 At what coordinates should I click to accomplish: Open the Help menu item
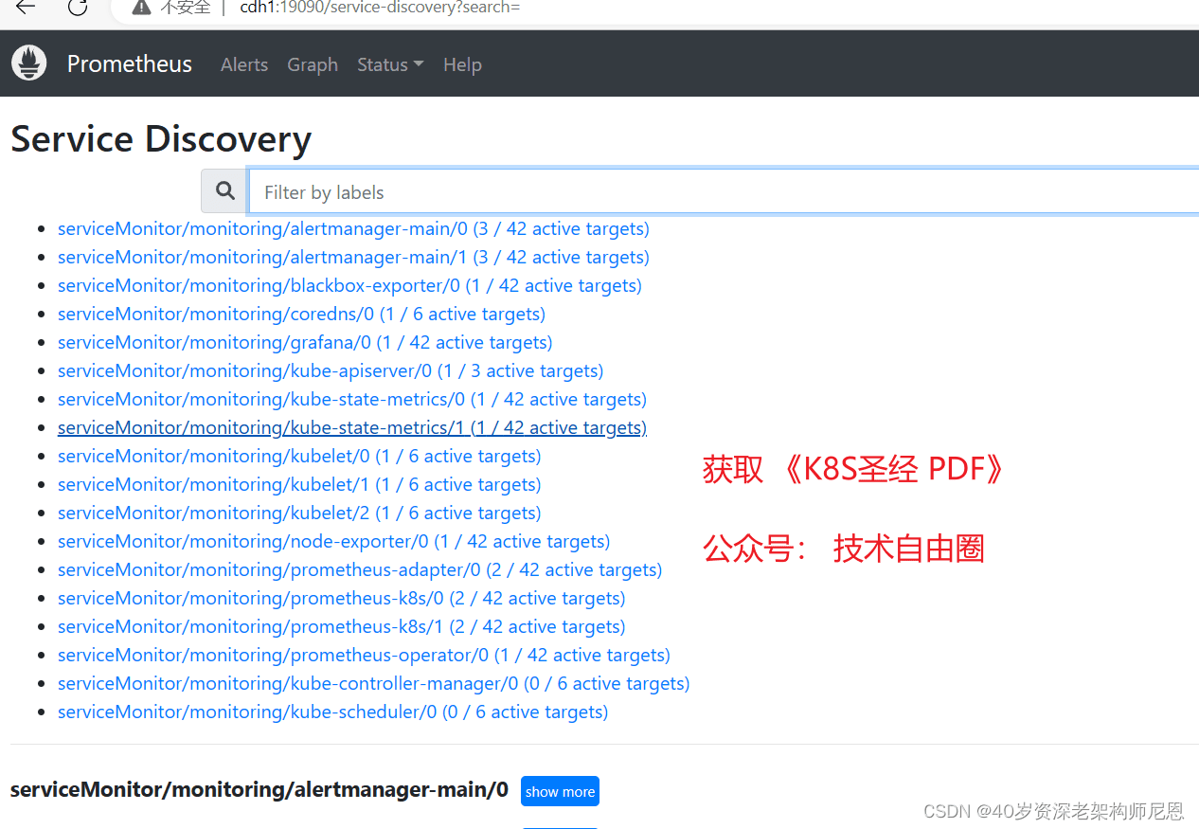pos(462,64)
